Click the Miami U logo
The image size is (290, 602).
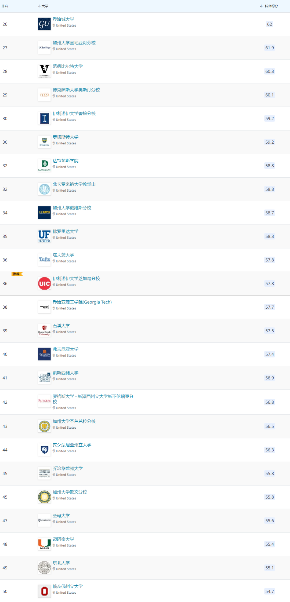(x=44, y=544)
